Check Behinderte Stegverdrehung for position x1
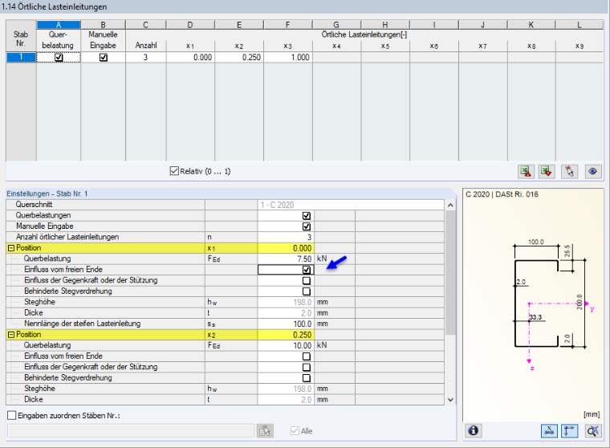The image size is (610, 448). [307, 291]
